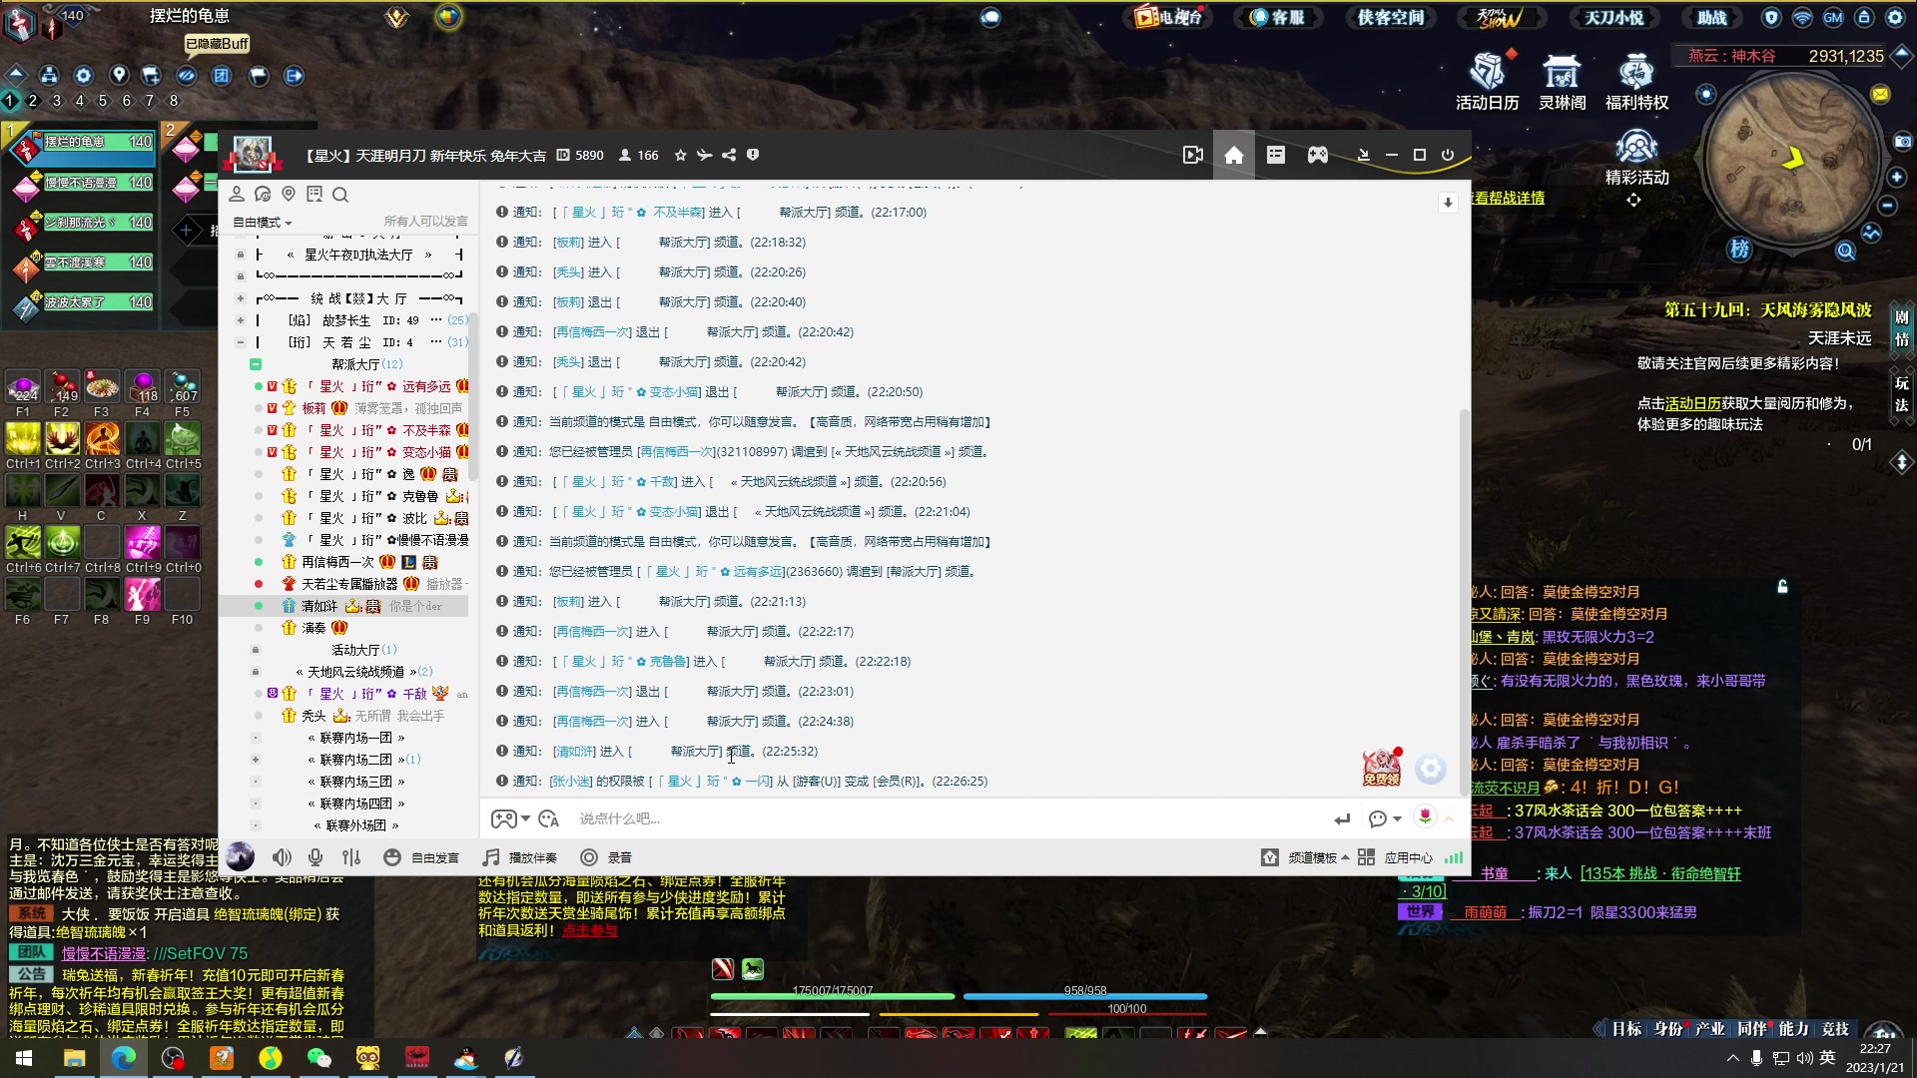Favorite the channel with the star icon
The width and height of the screenshot is (1917, 1078).
point(681,155)
